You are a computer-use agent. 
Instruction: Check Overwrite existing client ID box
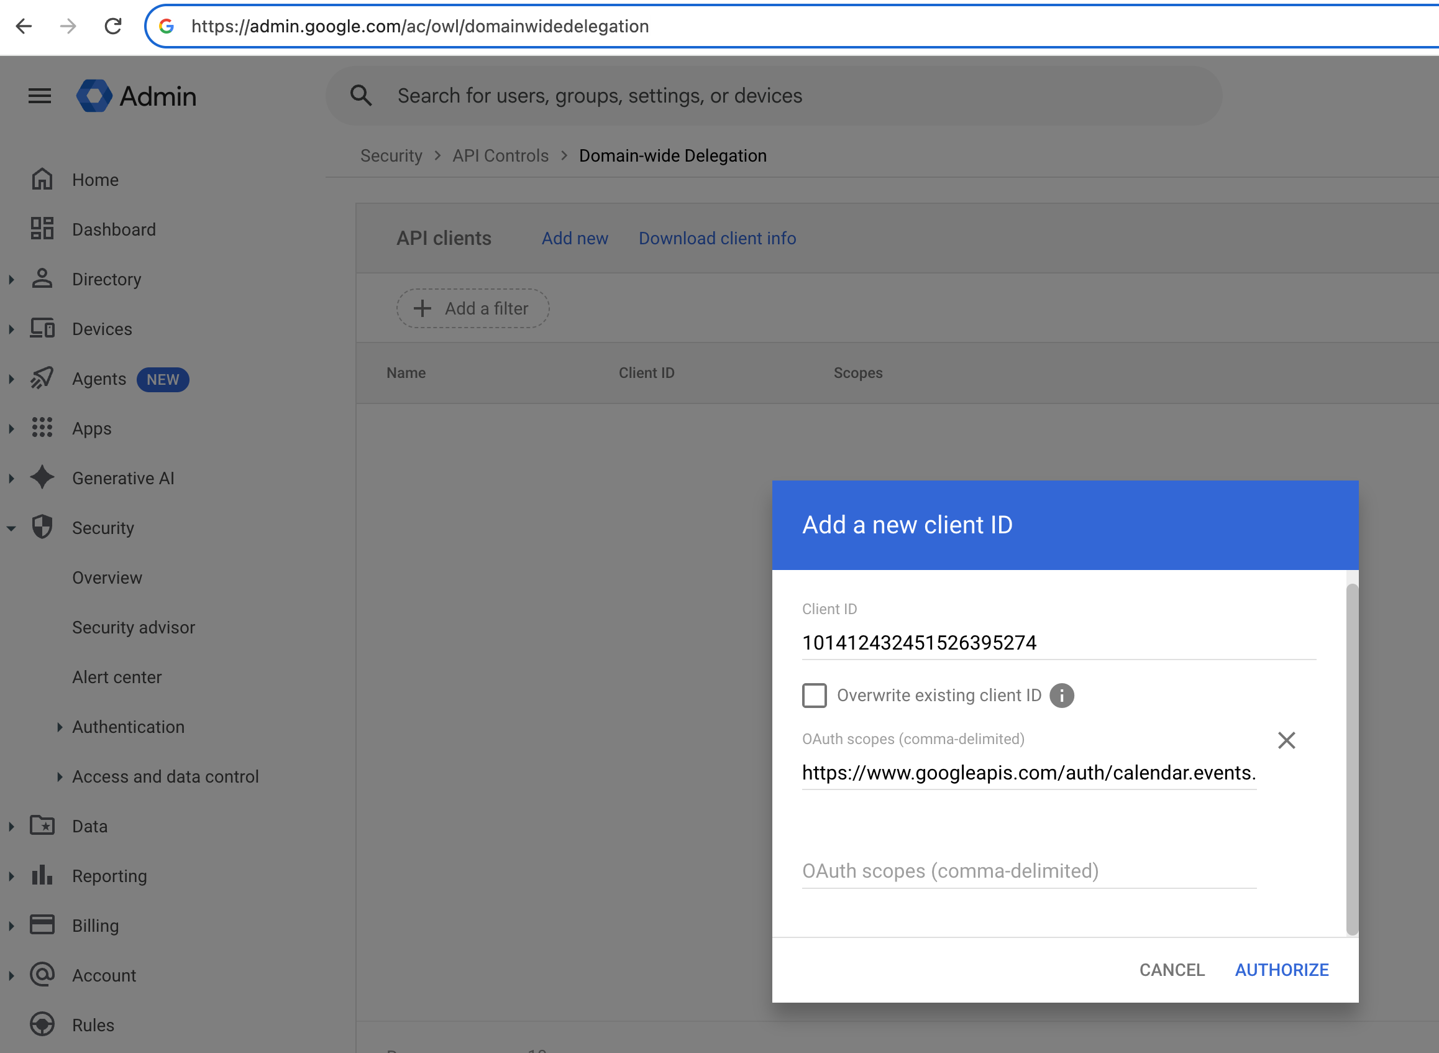814,696
